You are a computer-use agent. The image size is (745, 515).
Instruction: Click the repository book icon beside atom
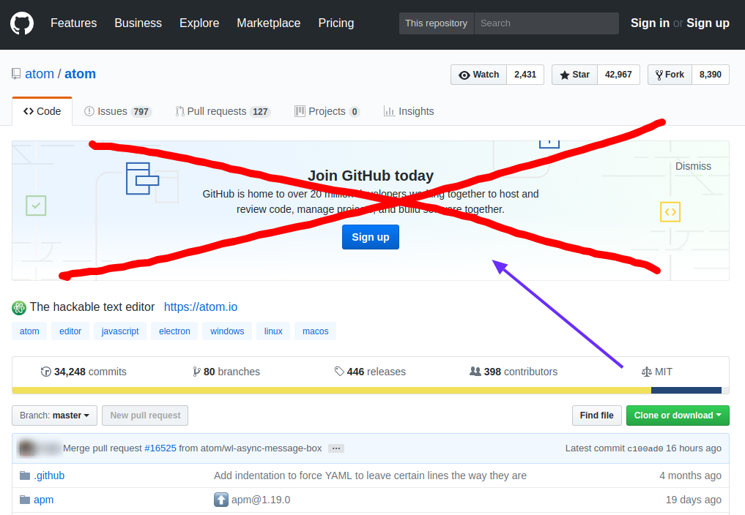pyautogui.click(x=16, y=74)
